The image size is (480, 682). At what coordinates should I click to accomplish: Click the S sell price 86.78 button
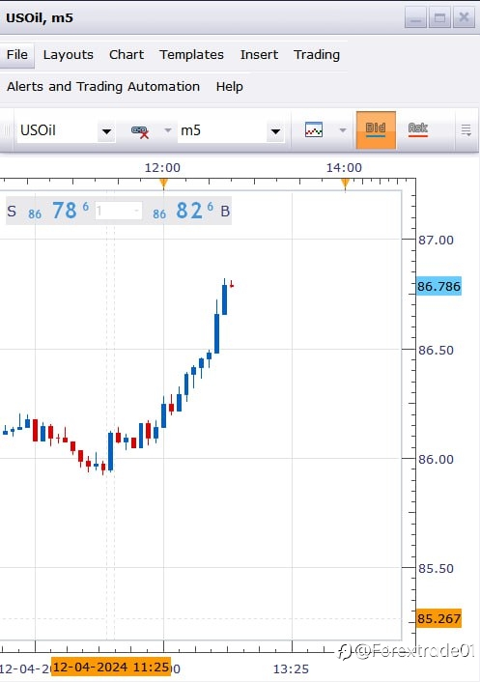tap(48, 211)
